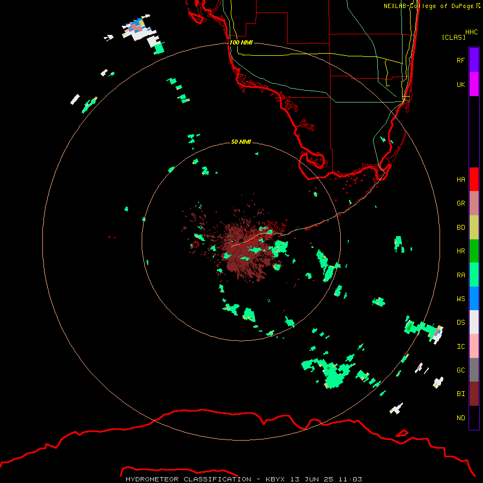Click the 'NEXLAB-College of DuPage' credit text
Viewport: 483px width, 483px height.
point(429,6)
